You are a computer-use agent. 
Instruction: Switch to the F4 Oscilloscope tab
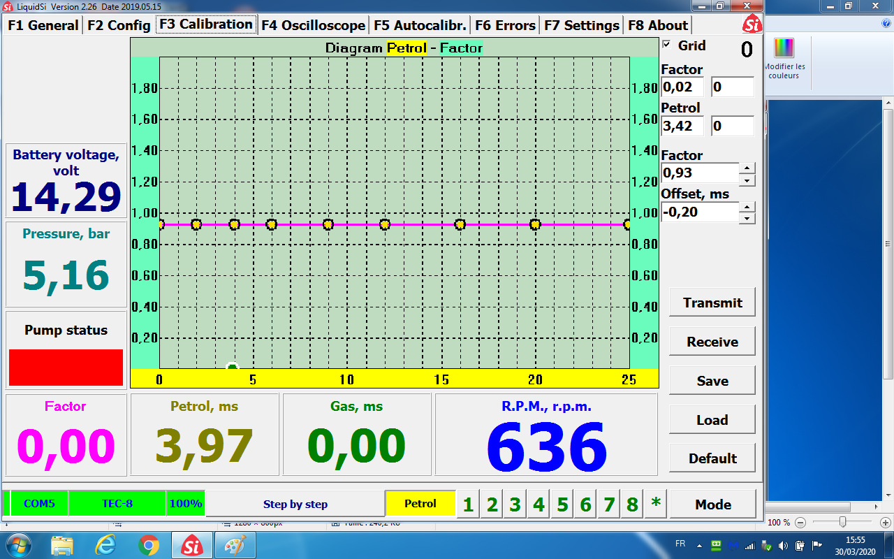313,25
